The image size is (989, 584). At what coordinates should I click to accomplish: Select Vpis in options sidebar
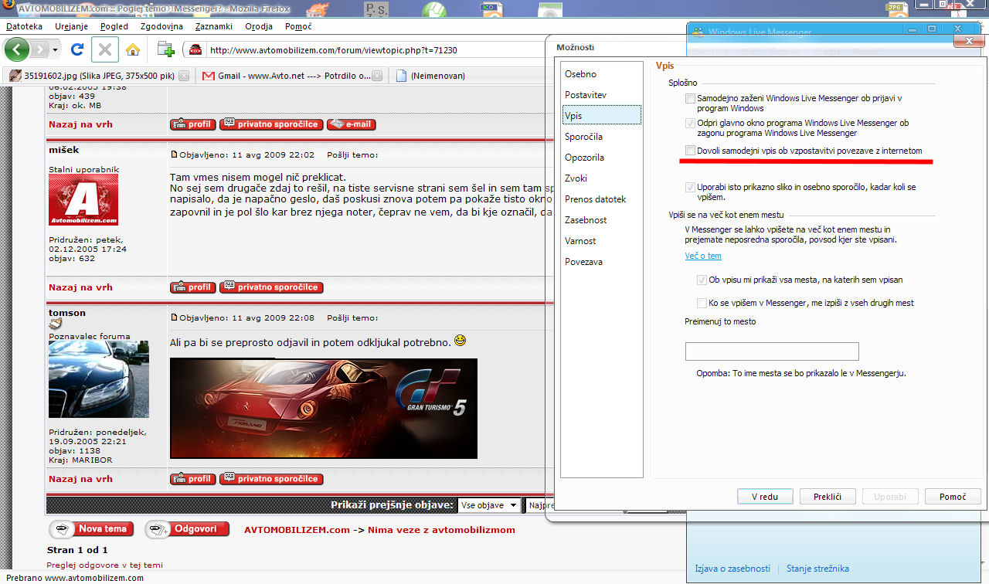pyautogui.click(x=601, y=116)
